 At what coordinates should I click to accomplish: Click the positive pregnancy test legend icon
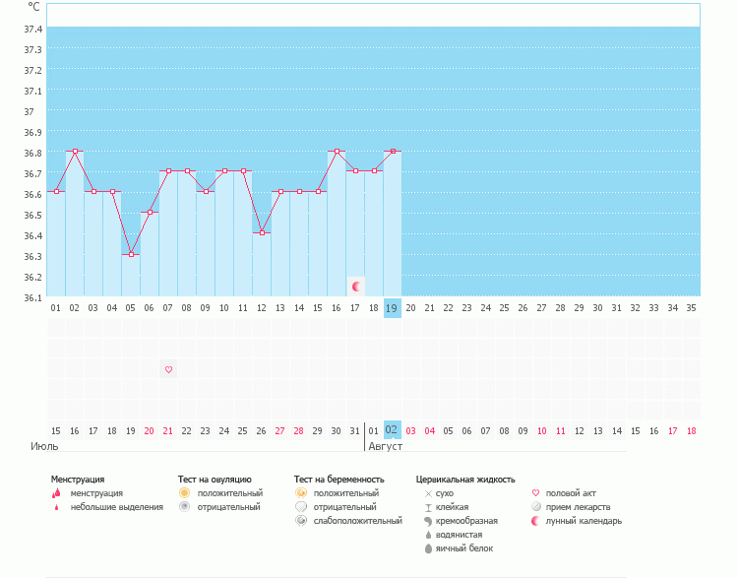pos(301,493)
